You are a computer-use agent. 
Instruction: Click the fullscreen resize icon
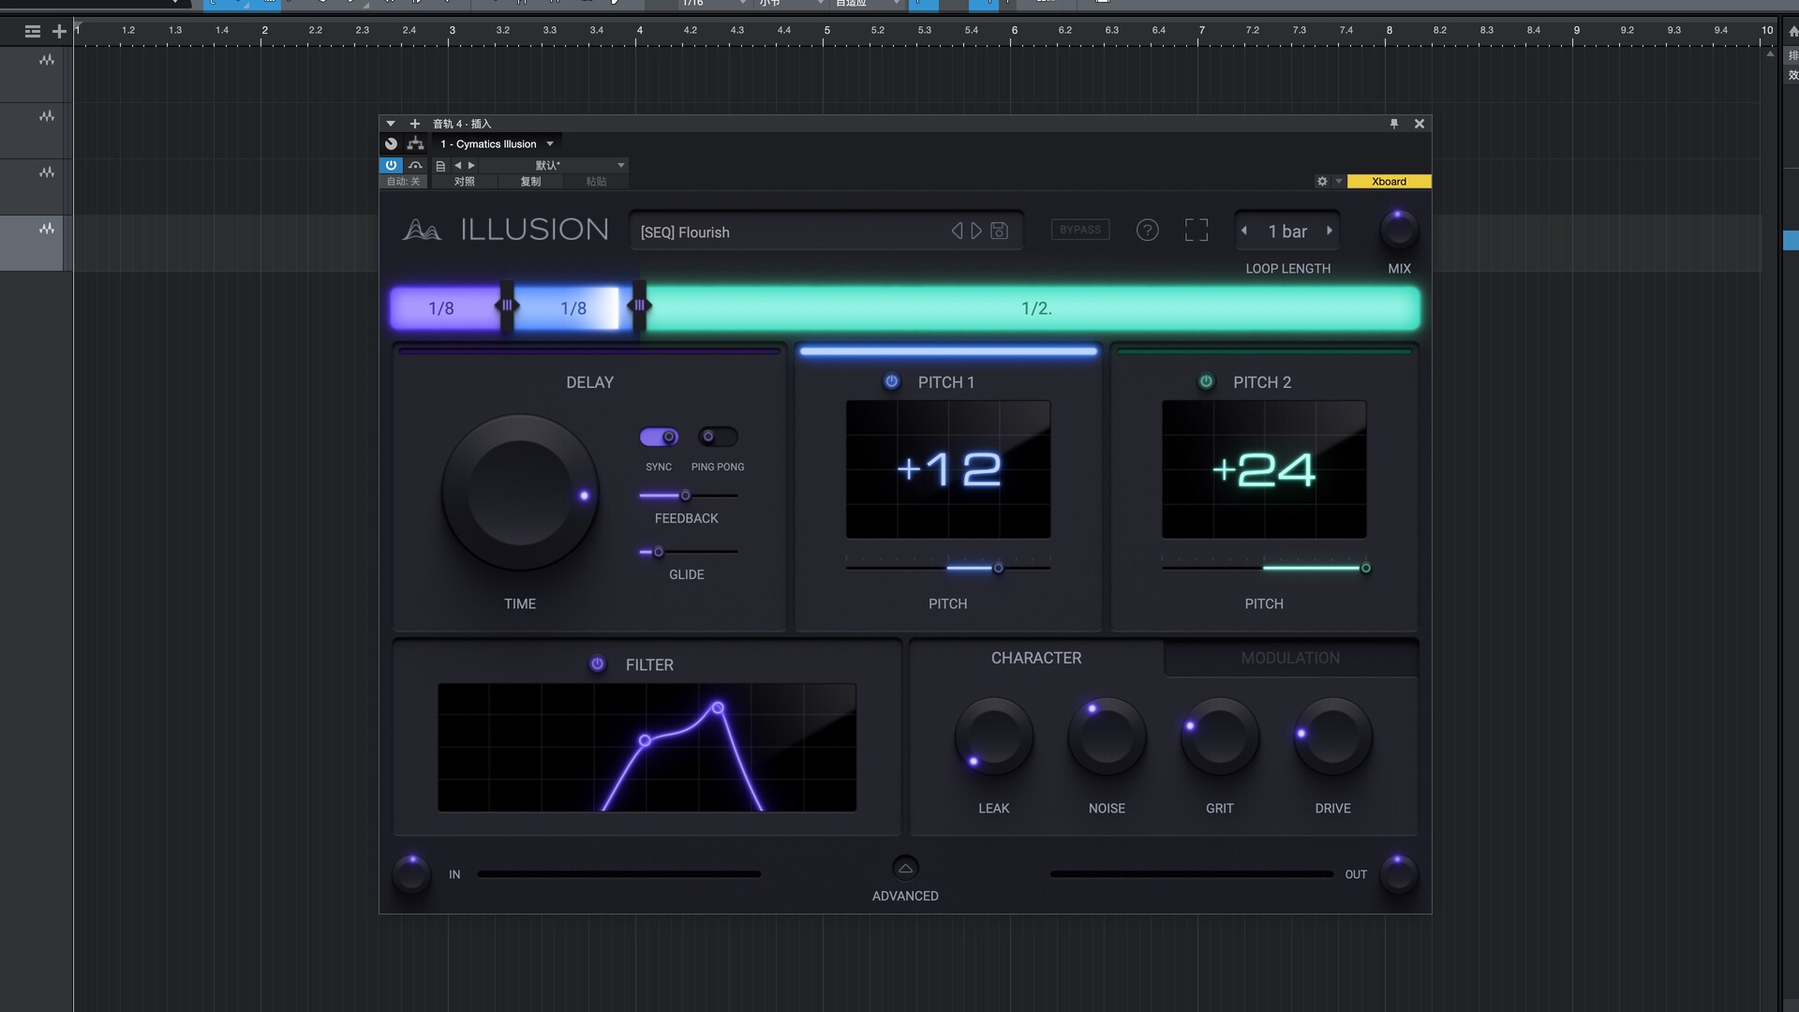[1197, 231]
